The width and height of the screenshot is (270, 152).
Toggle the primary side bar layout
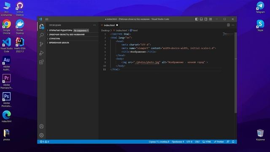(197, 19)
